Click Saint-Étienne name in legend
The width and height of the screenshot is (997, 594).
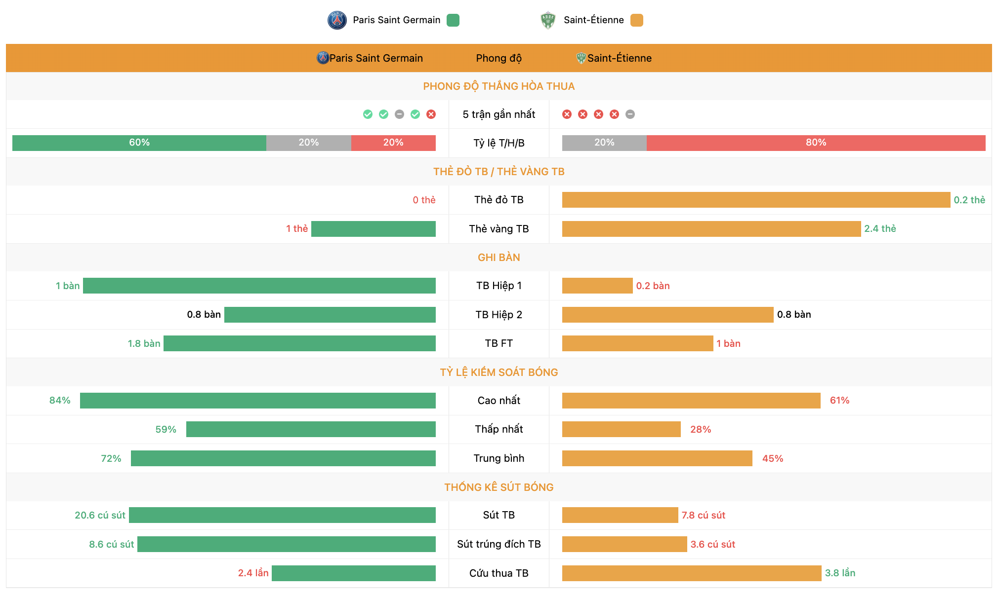click(x=593, y=20)
